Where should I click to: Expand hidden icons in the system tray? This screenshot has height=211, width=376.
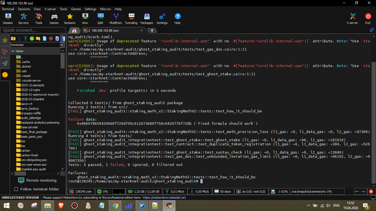308,205
